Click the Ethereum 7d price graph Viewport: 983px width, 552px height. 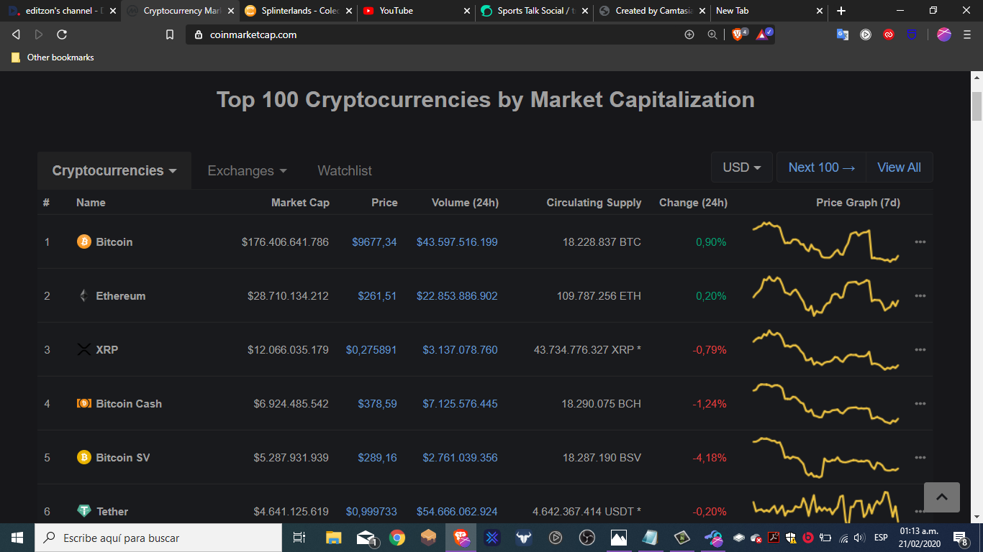point(825,295)
